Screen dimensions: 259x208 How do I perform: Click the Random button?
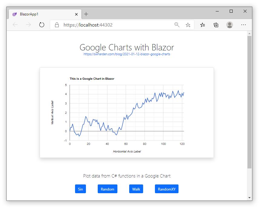coord(107,189)
